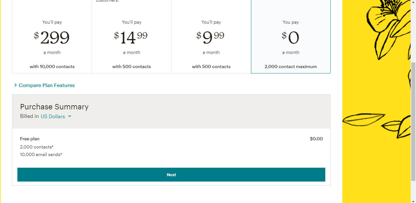This screenshot has height=203, width=416.
Task: Click the Purchase Summary heading
Action: [x=54, y=107]
